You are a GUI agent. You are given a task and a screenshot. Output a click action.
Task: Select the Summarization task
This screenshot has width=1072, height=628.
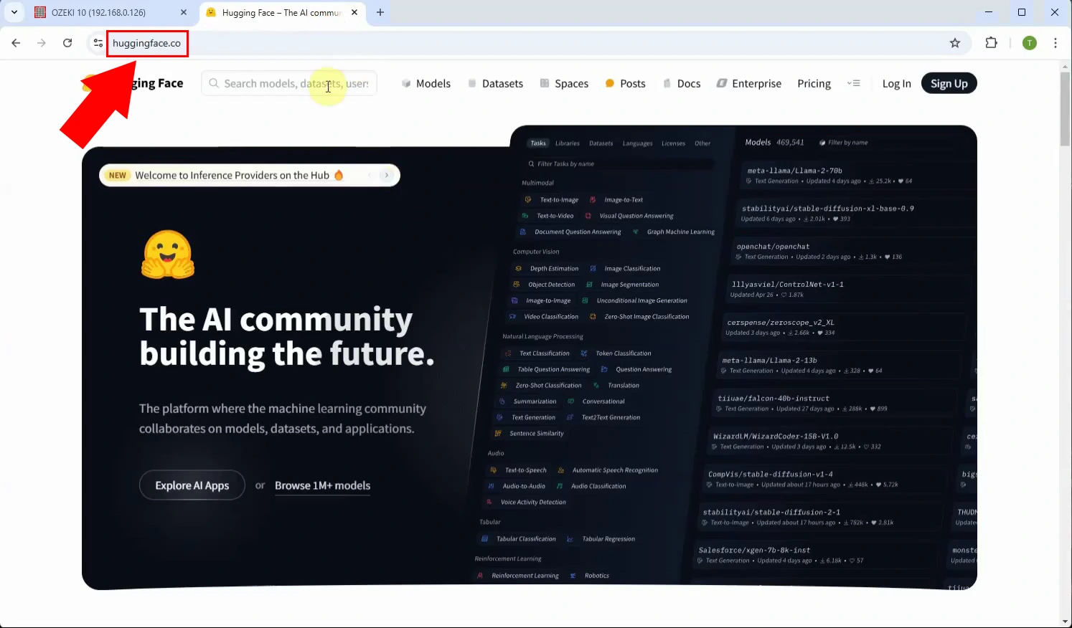coord(527,401)
